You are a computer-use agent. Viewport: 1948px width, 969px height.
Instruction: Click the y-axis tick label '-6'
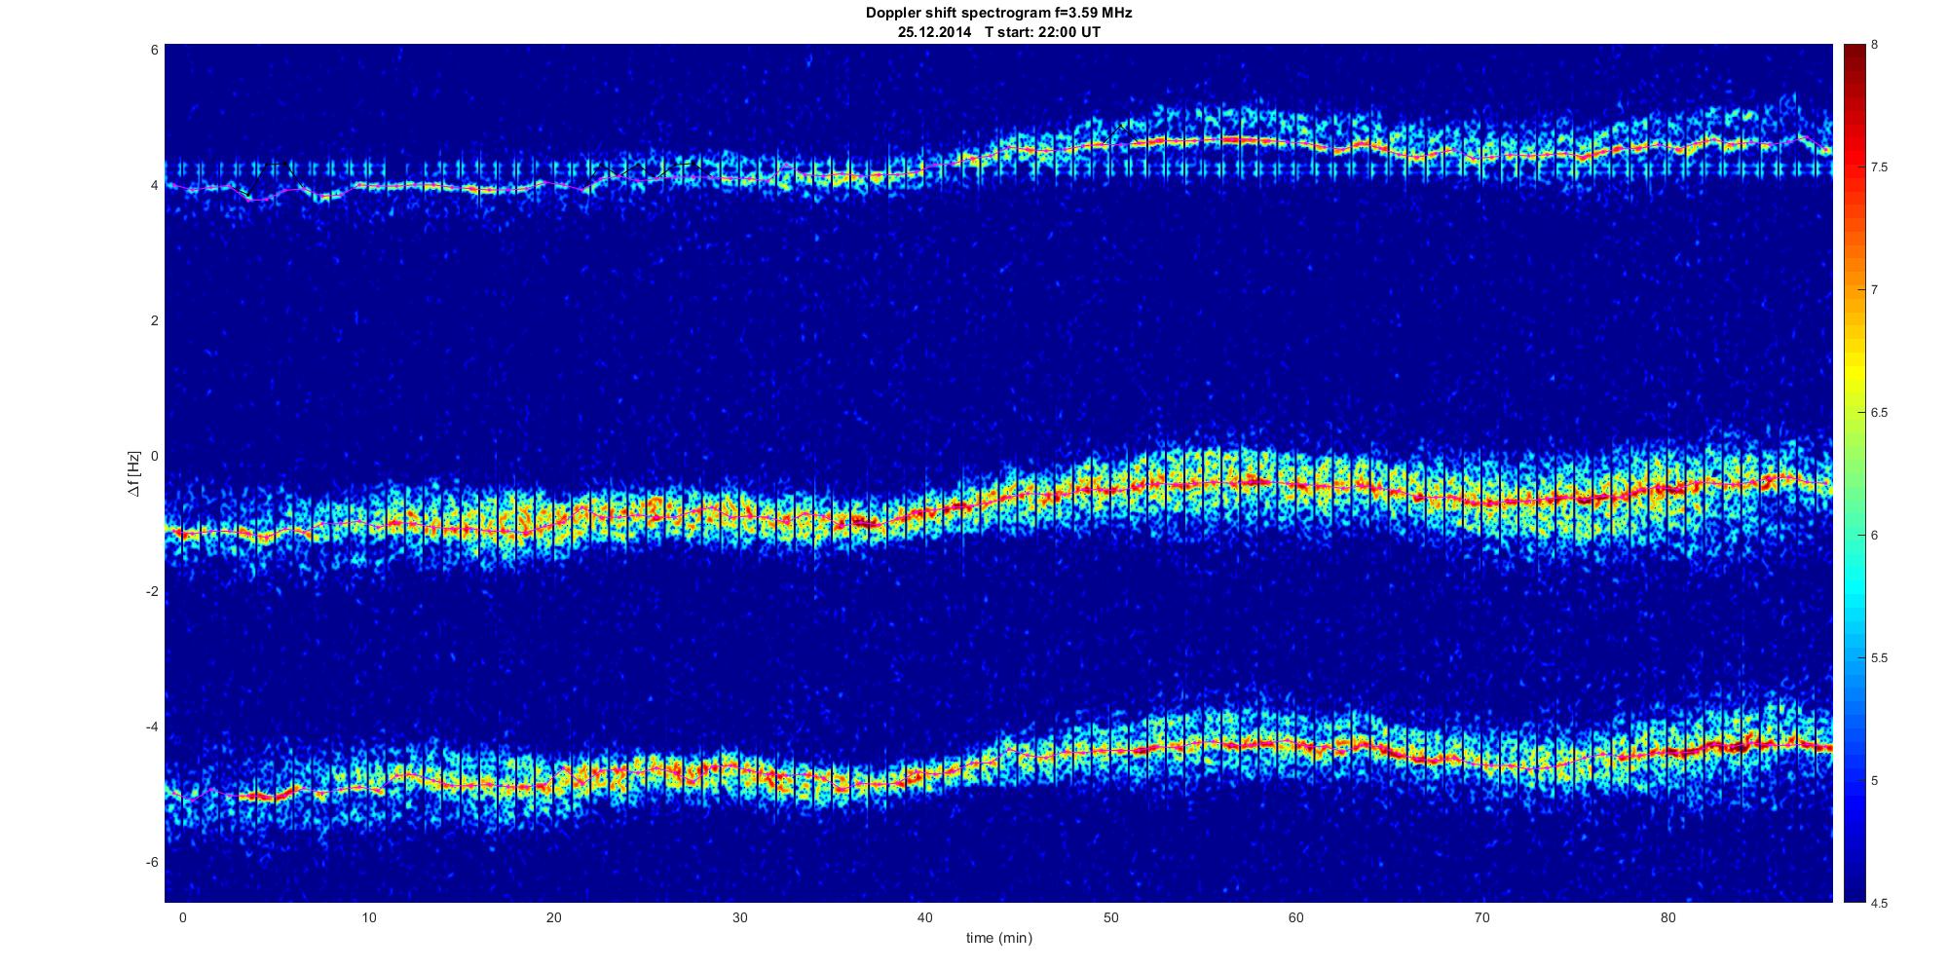pos(152,863)
